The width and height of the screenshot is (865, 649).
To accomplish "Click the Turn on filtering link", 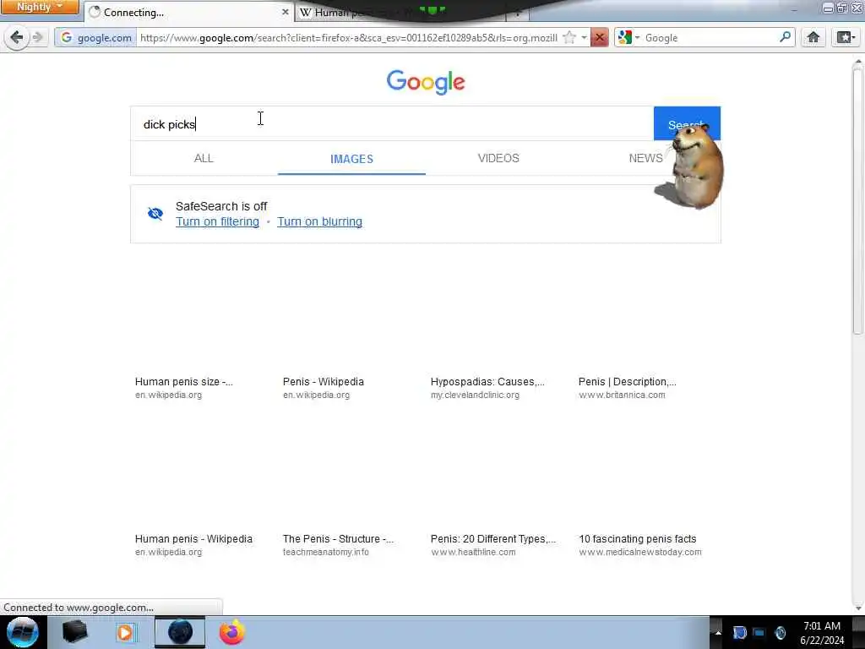I will pos(217,222).
